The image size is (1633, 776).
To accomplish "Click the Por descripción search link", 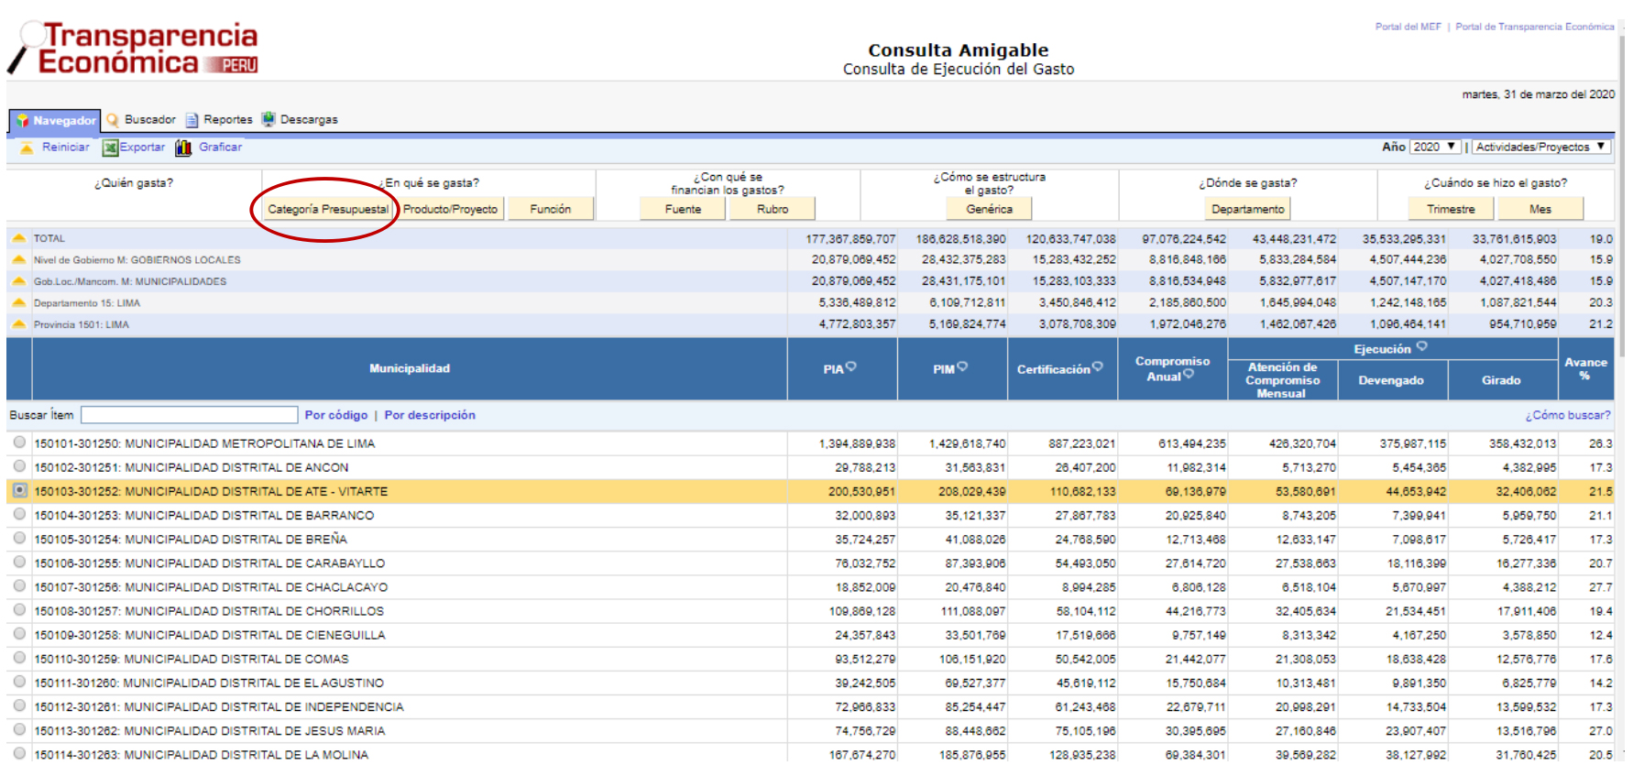I will [x=430, y=415].
